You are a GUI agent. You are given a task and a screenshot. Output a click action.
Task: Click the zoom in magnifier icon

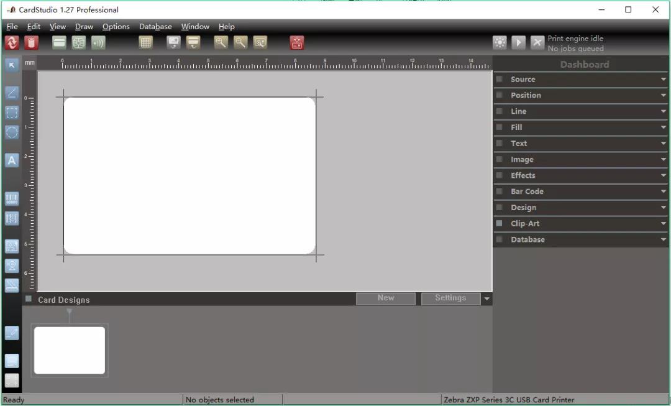click(221, 42)
